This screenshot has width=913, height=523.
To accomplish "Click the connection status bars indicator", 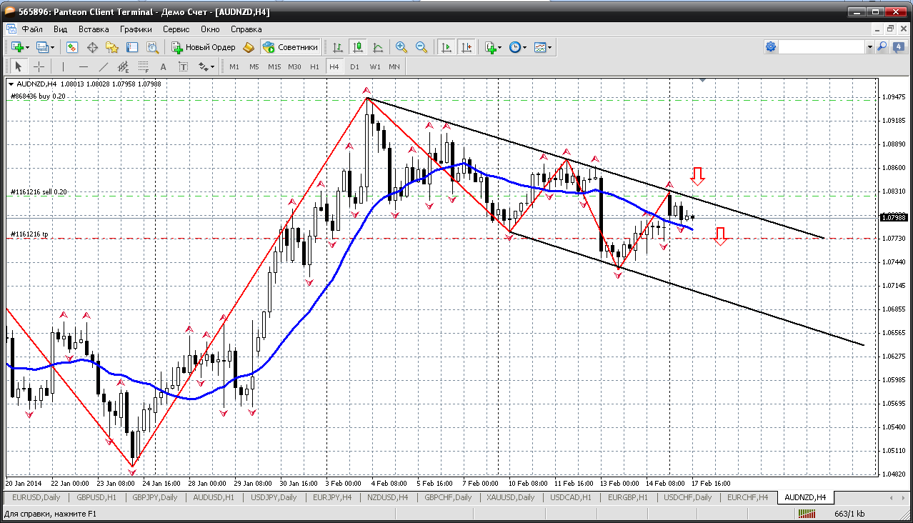I will pyautogui.click(x=807, y=513).
